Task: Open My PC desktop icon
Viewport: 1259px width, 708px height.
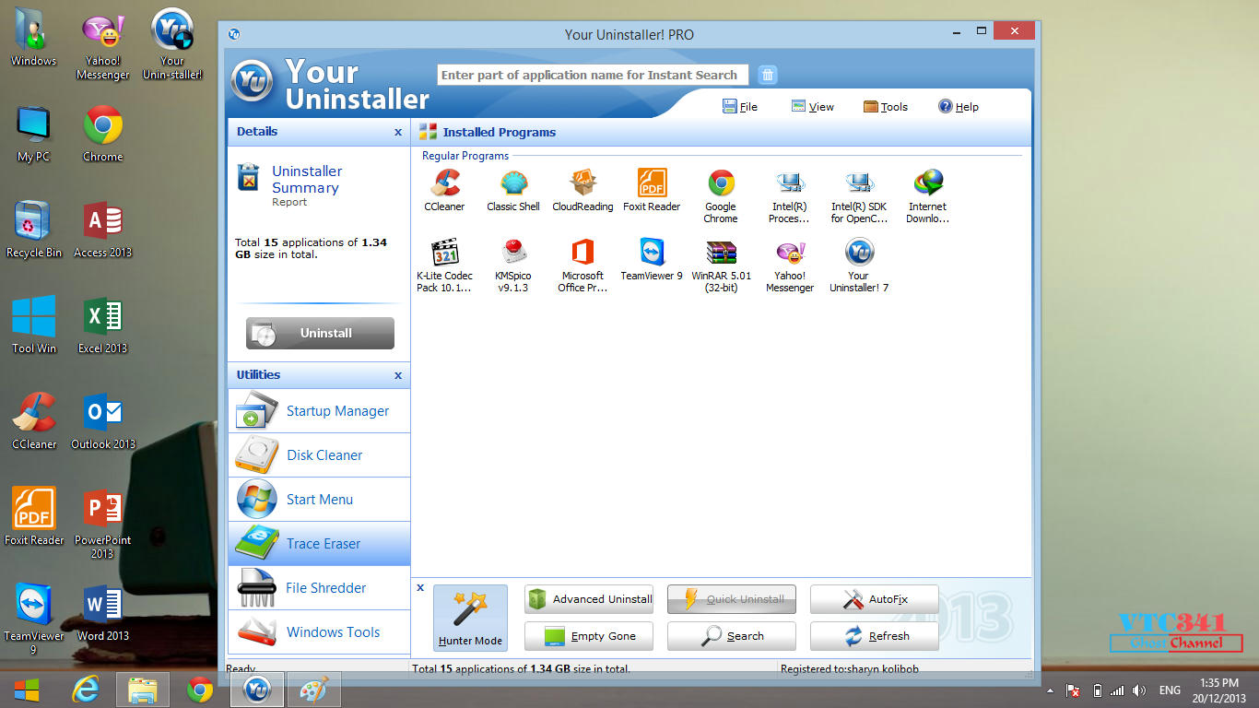Action: [x=34, y=134]
